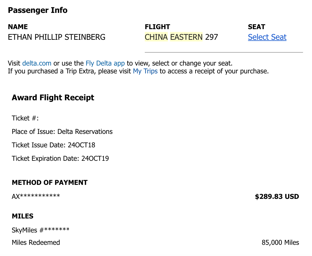Click the highlighted word EASTERN
312x256 pixels.
pyautogui.click(x=186, y=37)
